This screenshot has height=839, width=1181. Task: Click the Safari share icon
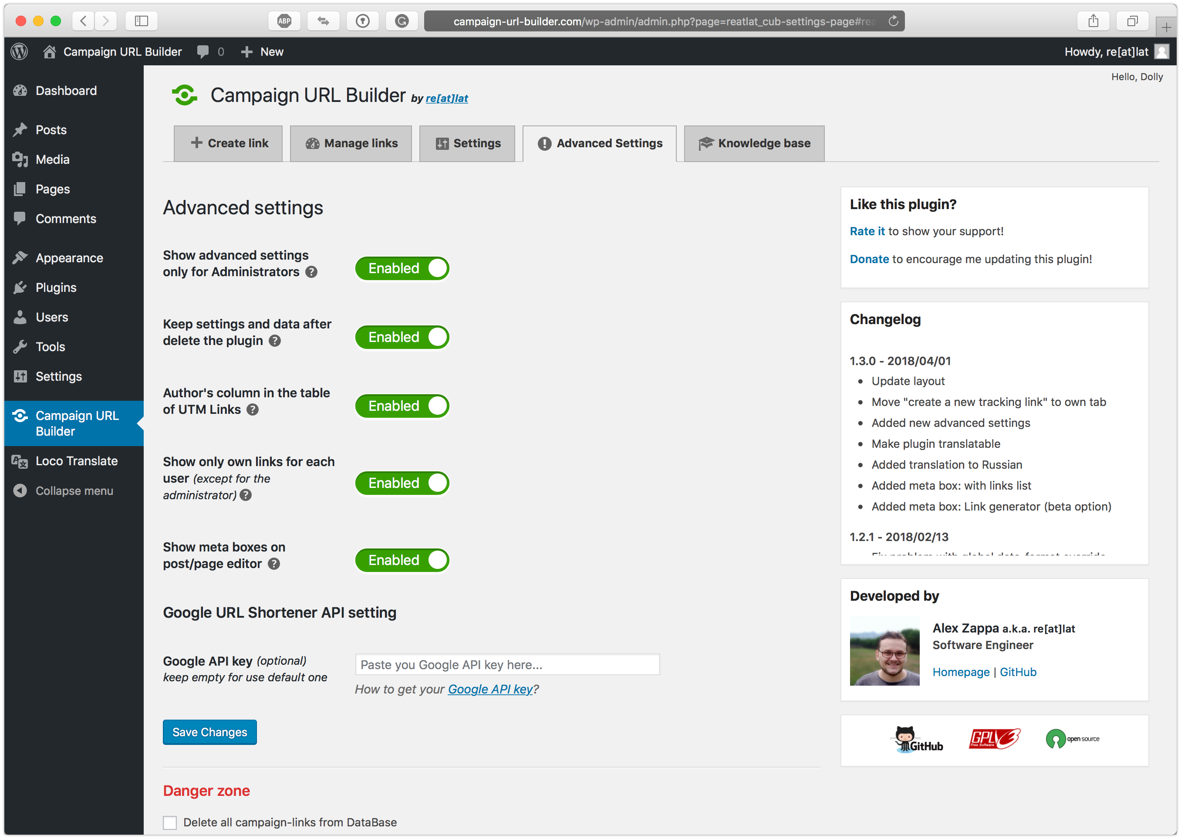(1093, 21)
